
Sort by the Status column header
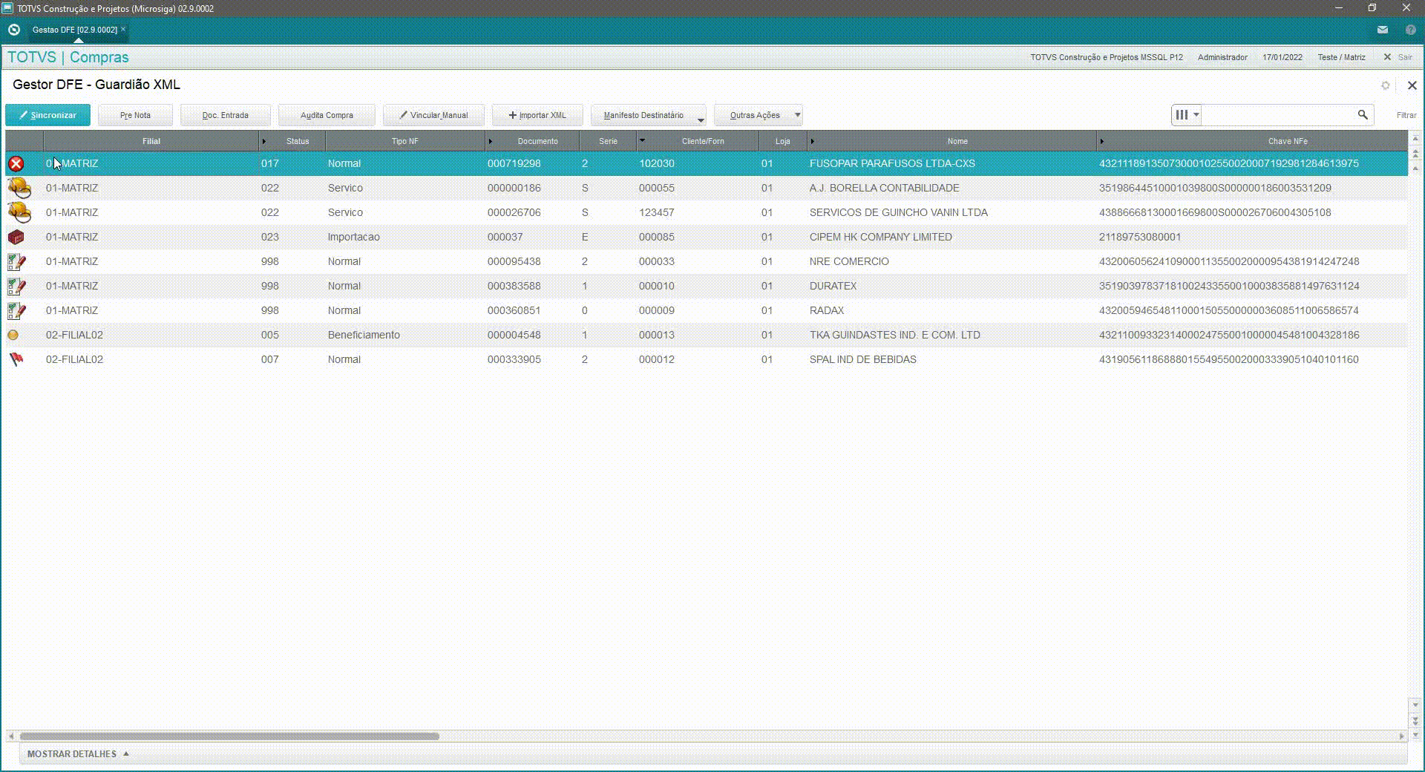coord(292,141)
